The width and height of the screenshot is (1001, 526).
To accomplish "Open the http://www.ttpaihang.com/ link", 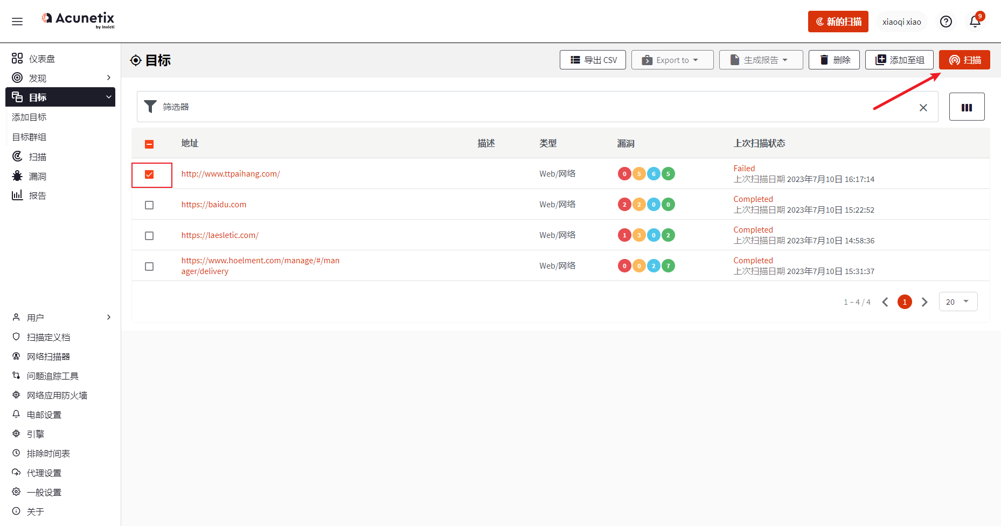I will [231, 173].
